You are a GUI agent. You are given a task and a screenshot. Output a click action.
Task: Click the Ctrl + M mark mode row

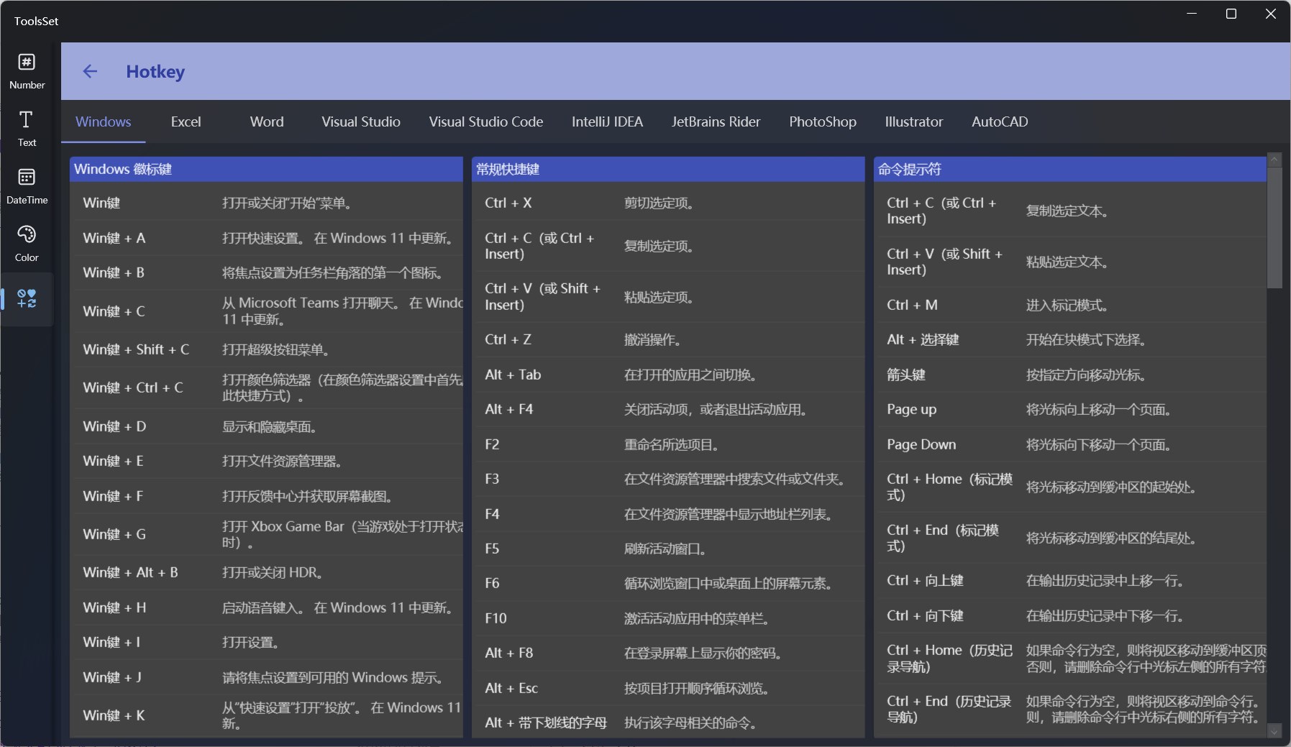pos(1072,305)
